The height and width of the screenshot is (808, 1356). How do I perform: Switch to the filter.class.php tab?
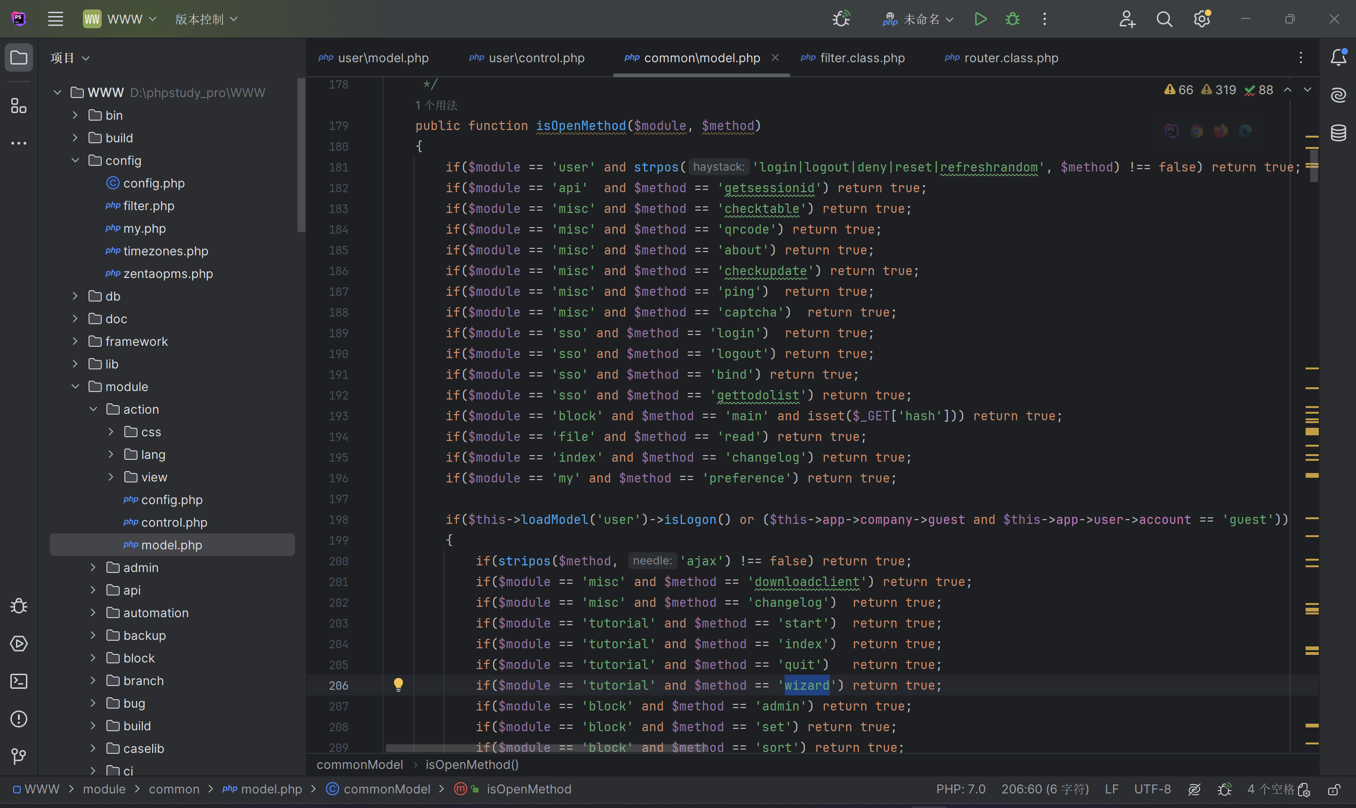[862, 57]
